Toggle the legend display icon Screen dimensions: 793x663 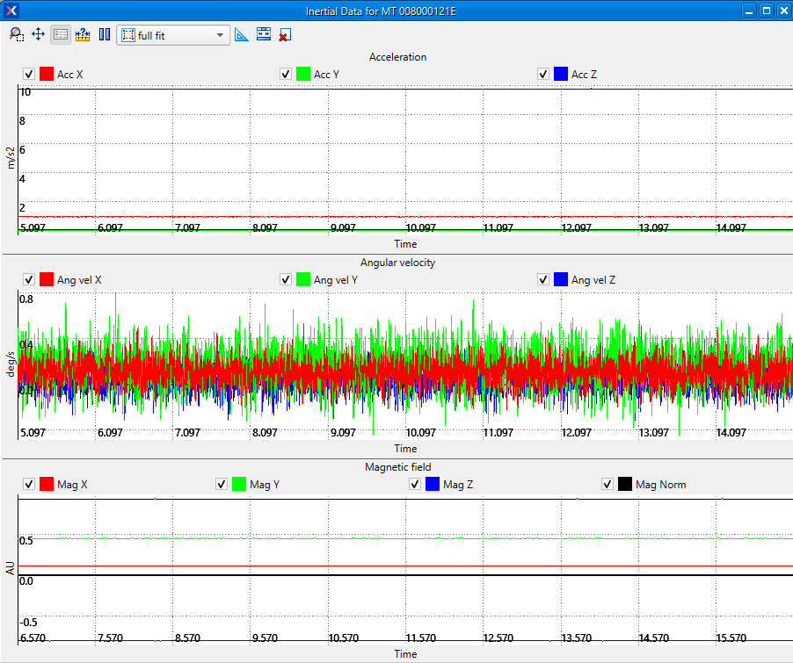pyautogui.click(x=60, y=34)
